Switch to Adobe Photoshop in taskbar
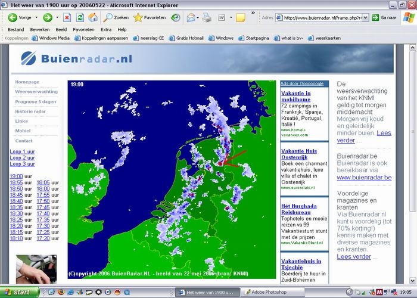Image resolution: width=417 pixels, height=298 pixels. 268,292
